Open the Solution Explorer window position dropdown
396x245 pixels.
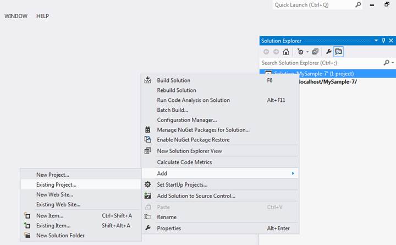(x=377, y=41)
